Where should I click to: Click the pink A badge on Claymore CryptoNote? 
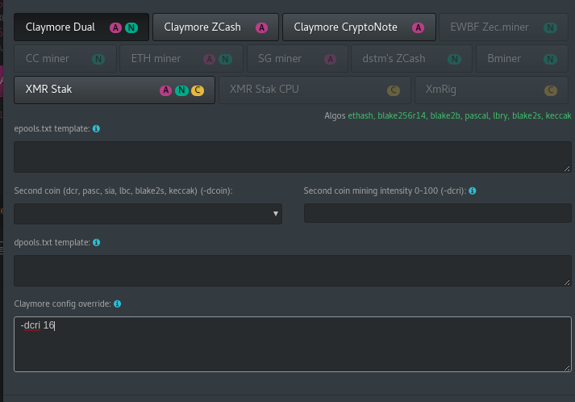coord(418,27)
